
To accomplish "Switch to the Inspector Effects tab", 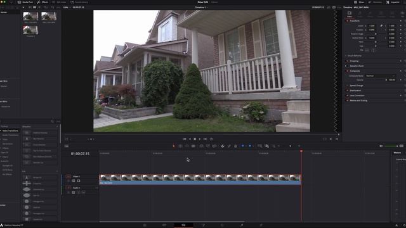I will pyautogui.click(x=370, y=14).
